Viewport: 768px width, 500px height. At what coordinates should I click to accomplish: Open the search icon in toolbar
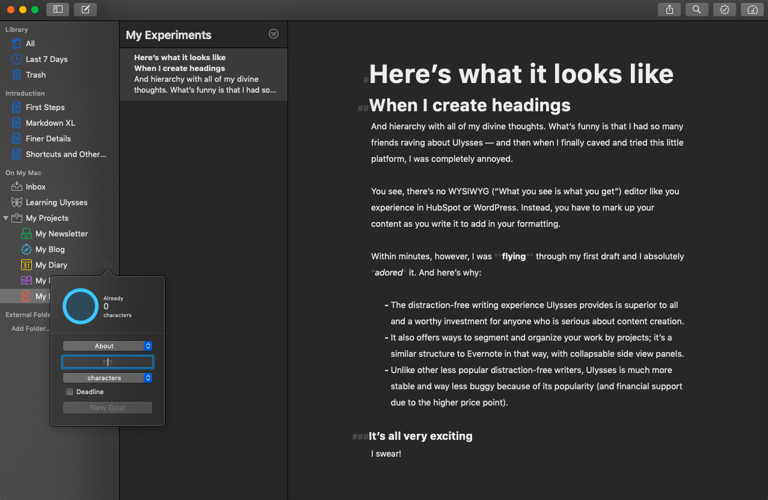(696, 9)
